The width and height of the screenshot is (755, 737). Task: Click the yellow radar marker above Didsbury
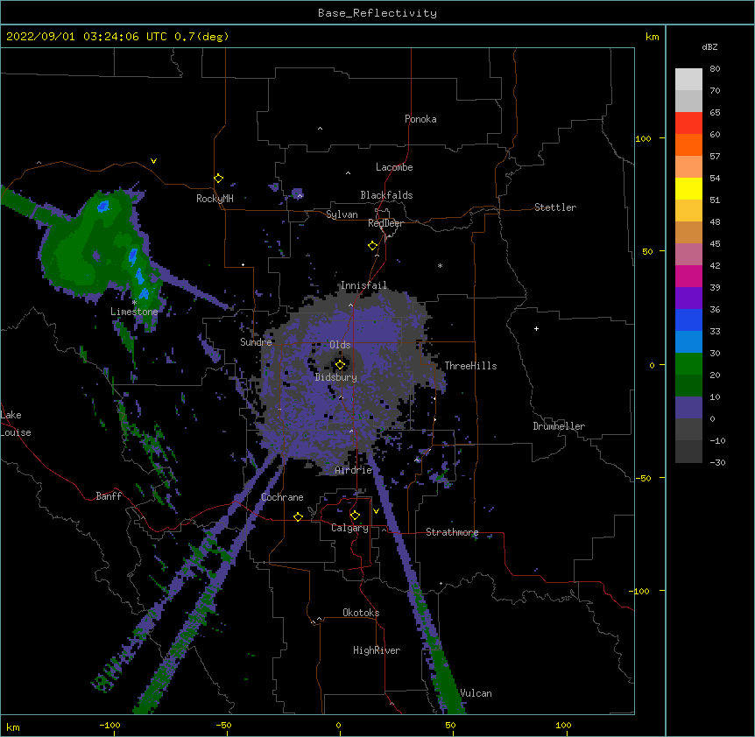tap(340, 365)
